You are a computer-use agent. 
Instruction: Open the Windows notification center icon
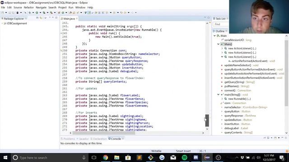[x=282, y=157]
